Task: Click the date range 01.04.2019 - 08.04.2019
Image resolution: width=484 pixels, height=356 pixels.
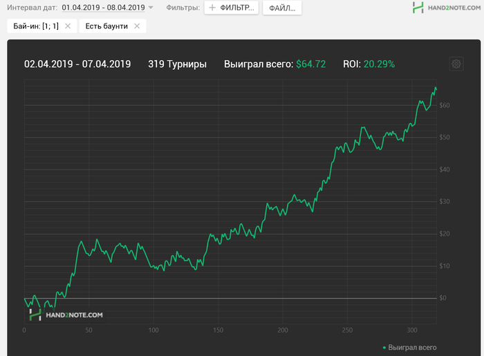Action: click(x=104, y=8)
